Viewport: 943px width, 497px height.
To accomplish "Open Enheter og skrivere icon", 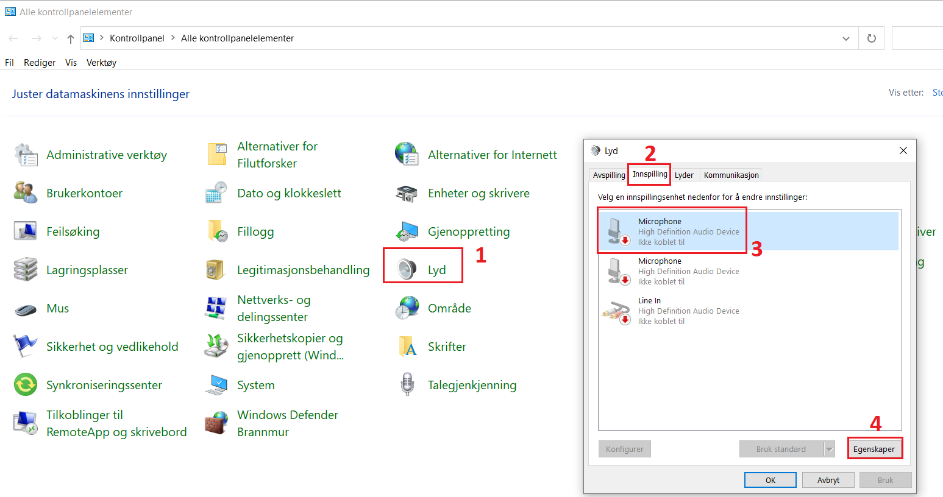I will click(x=407, y=194).
